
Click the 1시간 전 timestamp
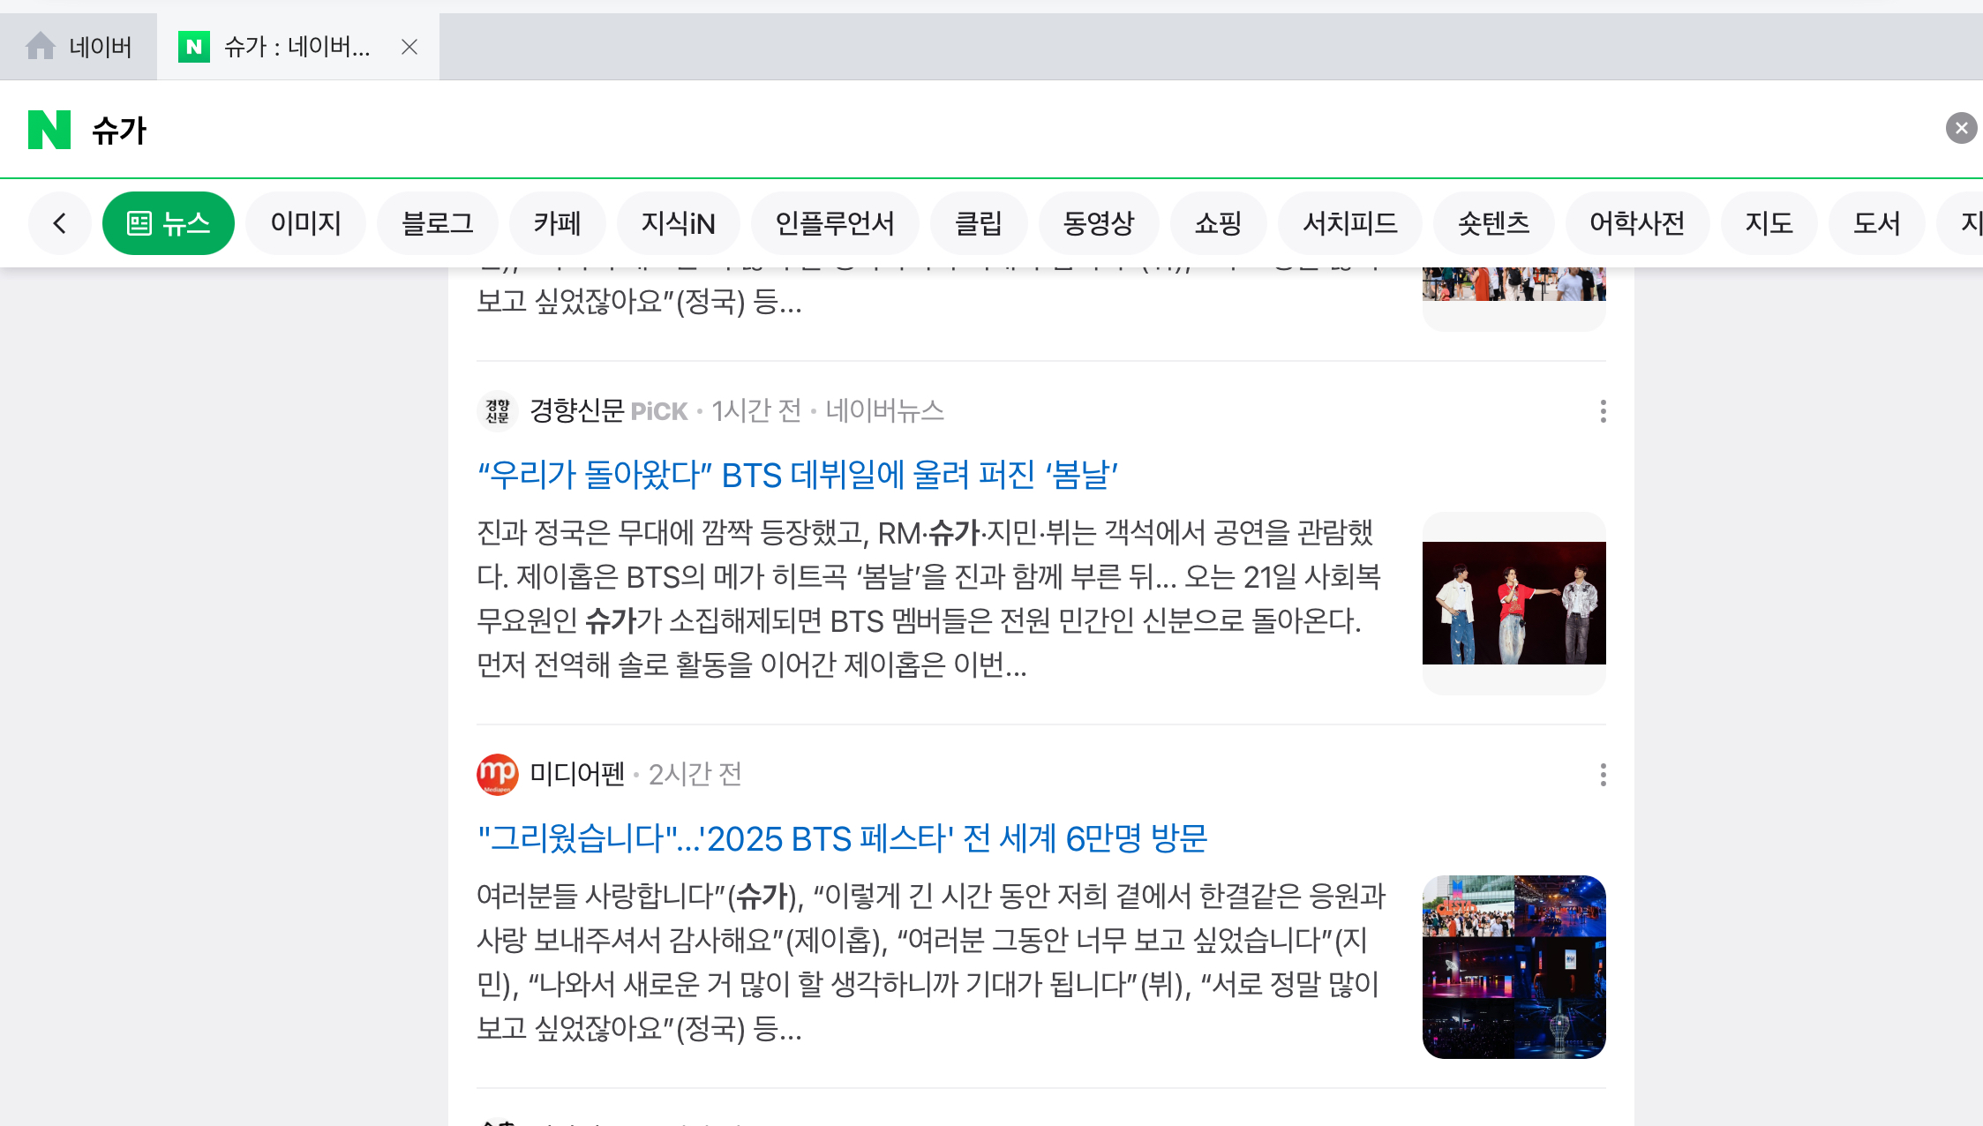click(756, 410)
